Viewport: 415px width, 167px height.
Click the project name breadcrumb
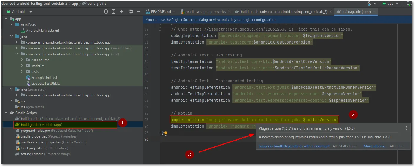[x=34, y=4]
